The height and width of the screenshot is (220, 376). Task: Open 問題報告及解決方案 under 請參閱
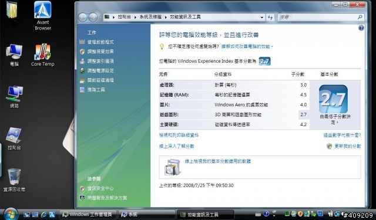107,198
